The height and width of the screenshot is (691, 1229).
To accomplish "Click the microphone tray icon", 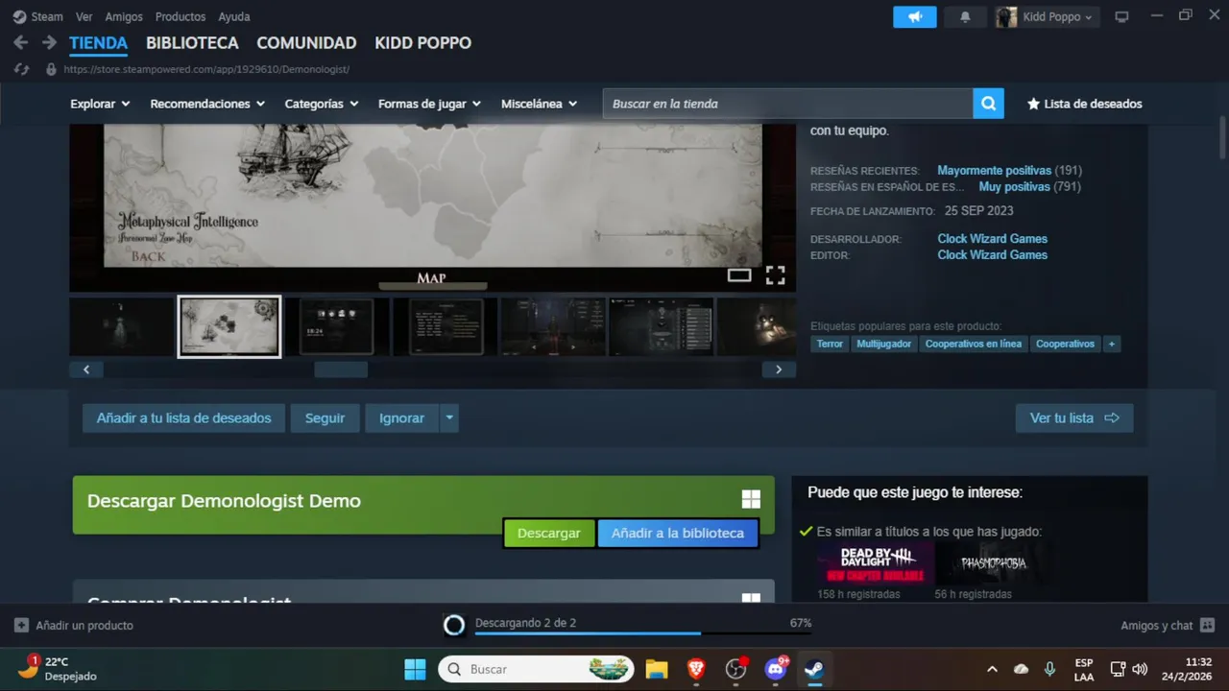I will pyautogui.click(x=1049, y=669).
